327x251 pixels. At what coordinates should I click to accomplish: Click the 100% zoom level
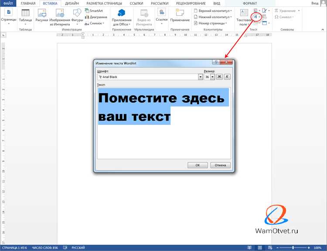pos(317,248)
